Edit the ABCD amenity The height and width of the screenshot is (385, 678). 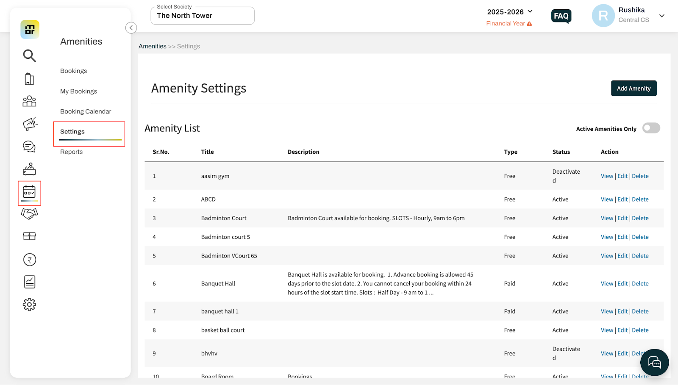[x=622, y=199]
